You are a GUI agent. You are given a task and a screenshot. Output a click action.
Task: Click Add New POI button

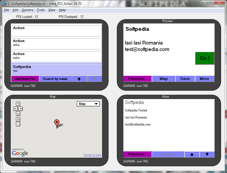point(25,79)
